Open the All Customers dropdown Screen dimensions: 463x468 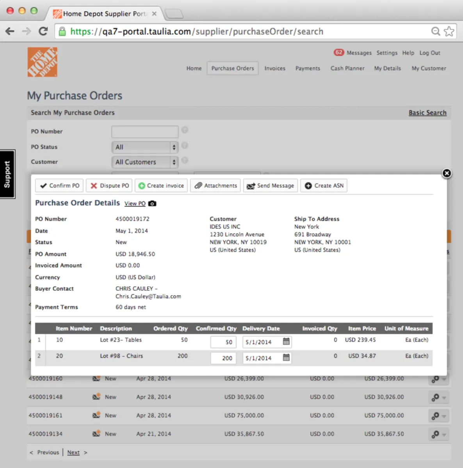click(145, 162)
